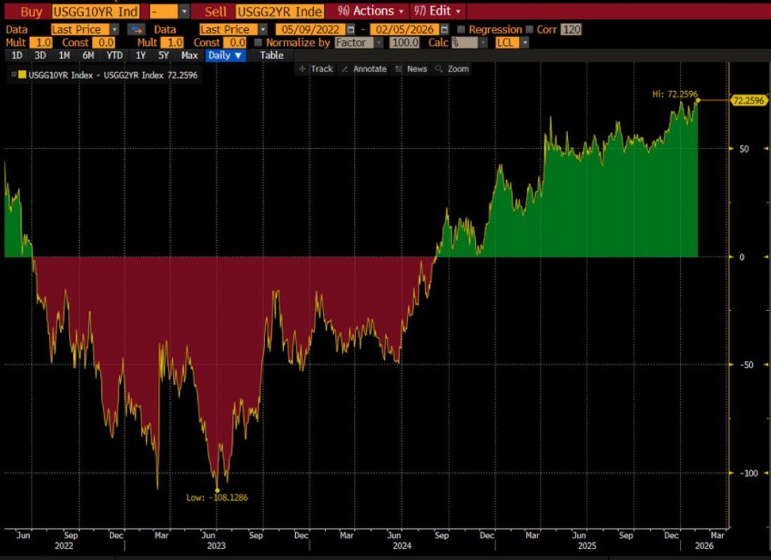Open the Actions menu
This screenshot has width=771, height=560.
point(371,11)
